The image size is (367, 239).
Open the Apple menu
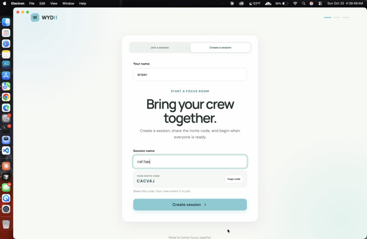pos(5,3)
